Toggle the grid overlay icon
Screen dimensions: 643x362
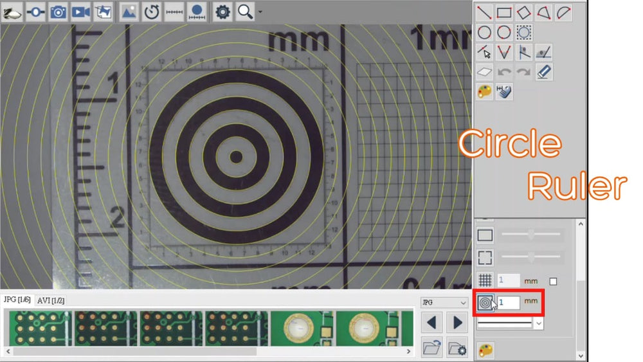click(x=485, y=280)
